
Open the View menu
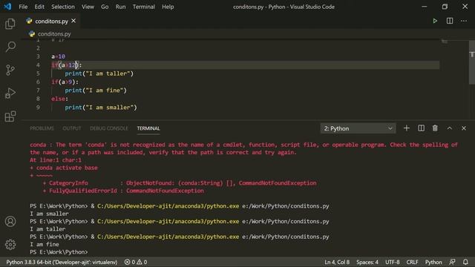point(88,7)
